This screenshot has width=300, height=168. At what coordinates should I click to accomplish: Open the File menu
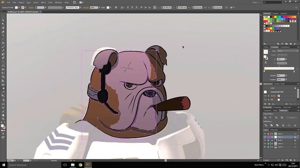click(9, 2)
